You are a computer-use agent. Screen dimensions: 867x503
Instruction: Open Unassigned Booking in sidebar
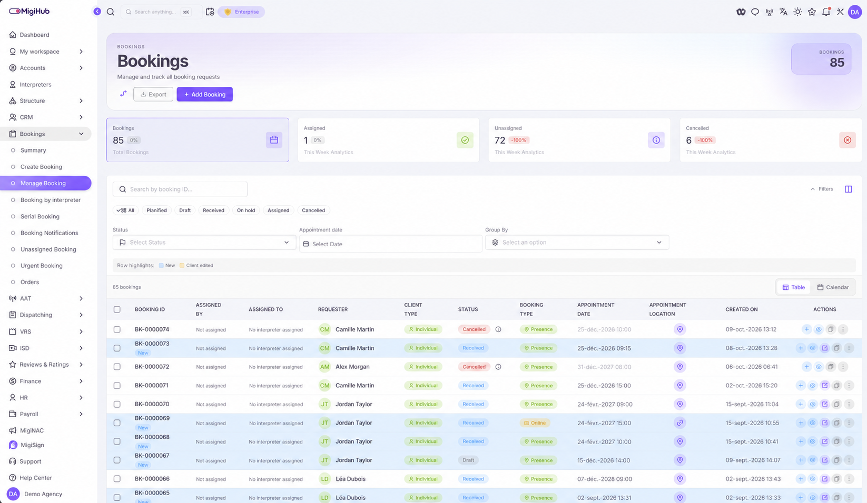pyautogui.click(x=48, y=249)
